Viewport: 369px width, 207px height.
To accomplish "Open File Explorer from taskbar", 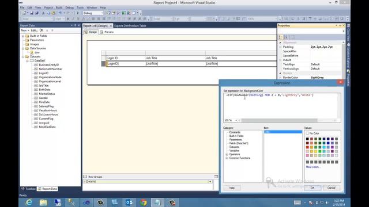I will 43,202.
